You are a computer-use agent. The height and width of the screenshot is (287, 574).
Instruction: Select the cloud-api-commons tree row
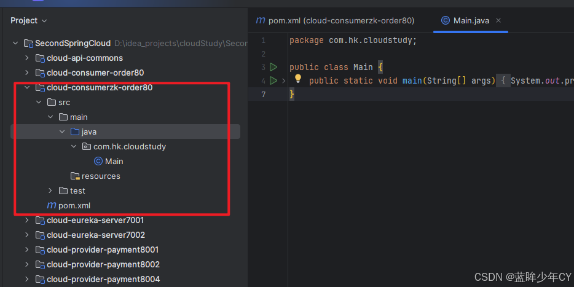[125, 58]
